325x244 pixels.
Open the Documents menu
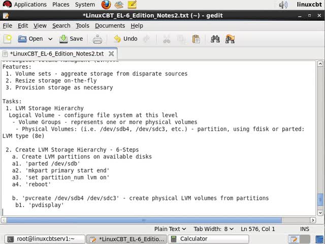[110, 26]
